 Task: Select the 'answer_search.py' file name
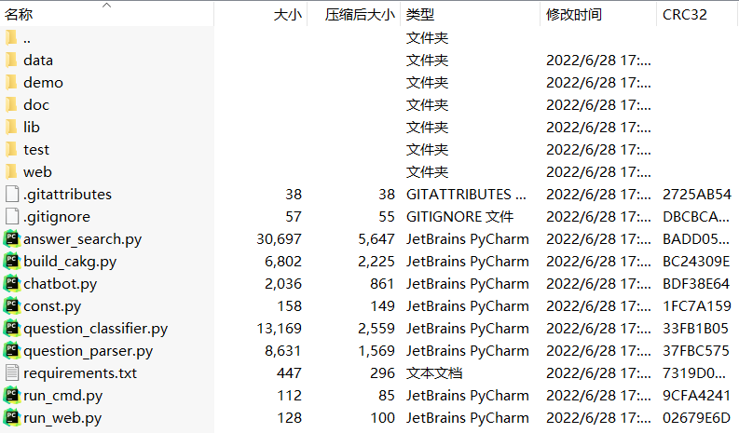point(83,239)
